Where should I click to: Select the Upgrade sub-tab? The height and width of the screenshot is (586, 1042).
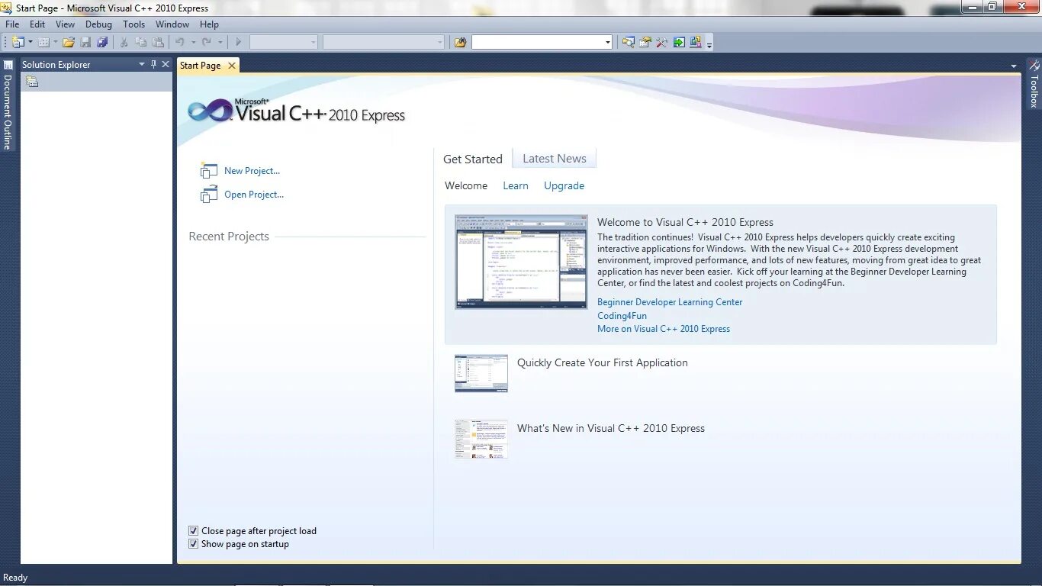coord(564,185)
